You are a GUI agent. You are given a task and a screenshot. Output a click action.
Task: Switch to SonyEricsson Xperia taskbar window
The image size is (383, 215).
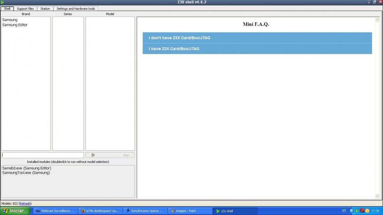point(145,211)
